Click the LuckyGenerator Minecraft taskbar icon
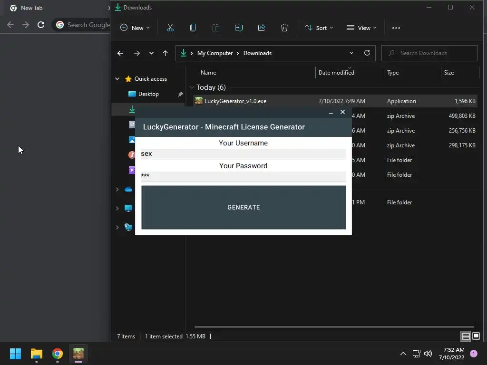The height and width of the screenshot is (365, 487). coord(78,354)
